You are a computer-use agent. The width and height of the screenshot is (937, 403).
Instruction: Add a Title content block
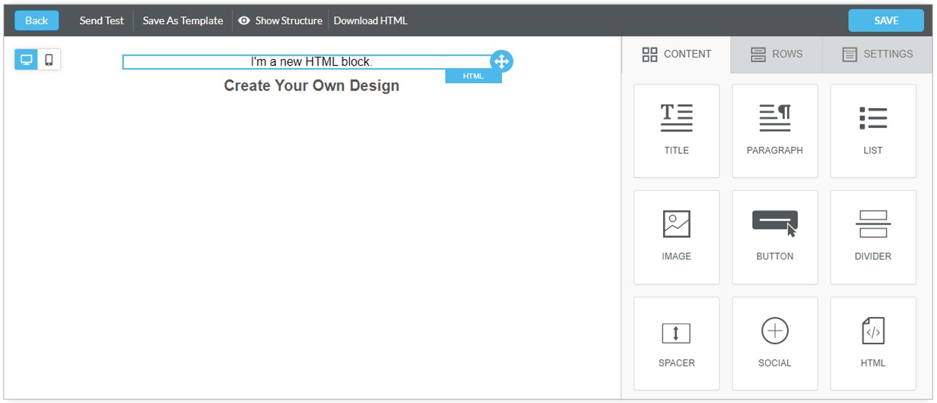(x=676, y=131)
